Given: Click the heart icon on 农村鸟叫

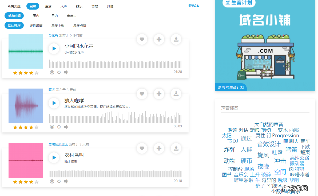Looking at the screenshot, I should point(142,148).
